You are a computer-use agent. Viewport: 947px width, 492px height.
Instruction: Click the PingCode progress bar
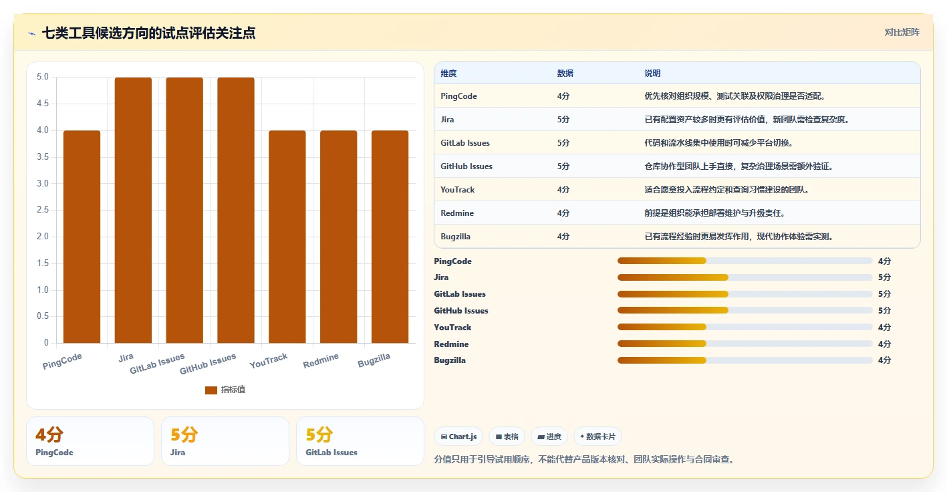745,261
